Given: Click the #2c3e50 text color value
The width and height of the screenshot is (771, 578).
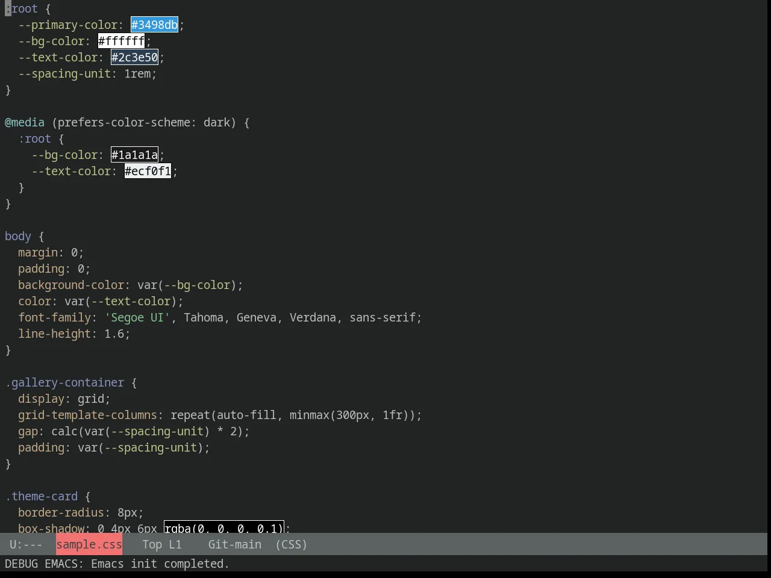Looking at the screenshot, I should (x=135, y=57).
